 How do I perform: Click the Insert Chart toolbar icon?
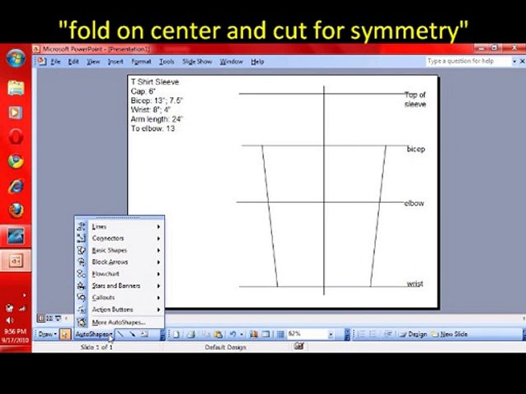(x=254, y=334)
